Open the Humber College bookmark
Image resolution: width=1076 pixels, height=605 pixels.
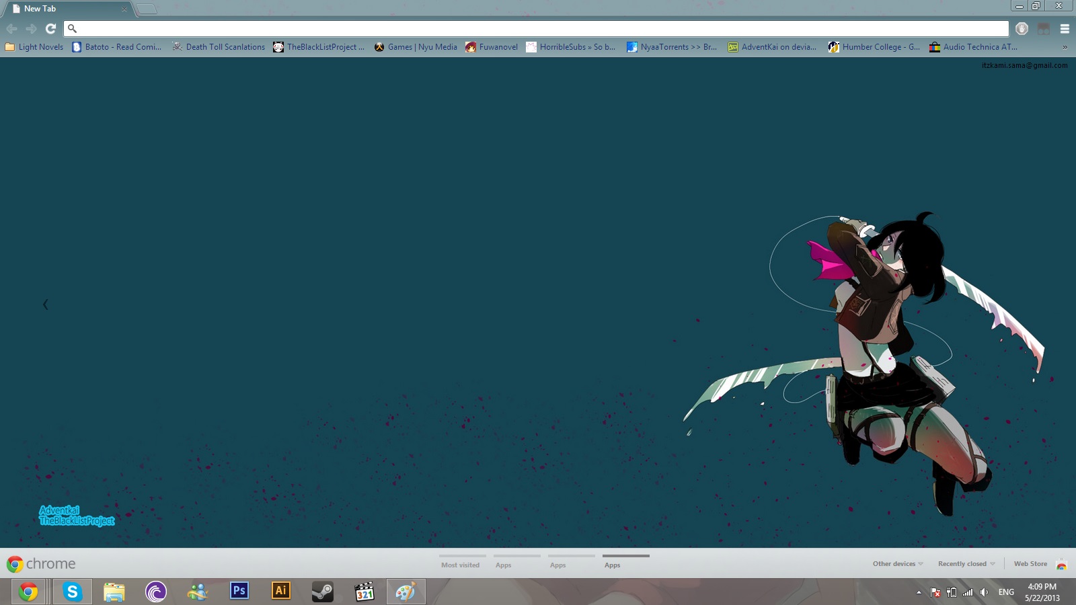(x=874, y=47)
